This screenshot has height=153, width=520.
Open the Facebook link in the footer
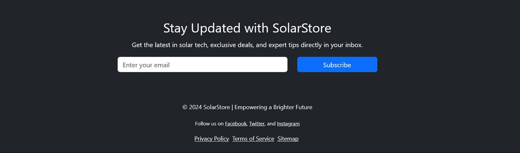[x=236, y=124]
